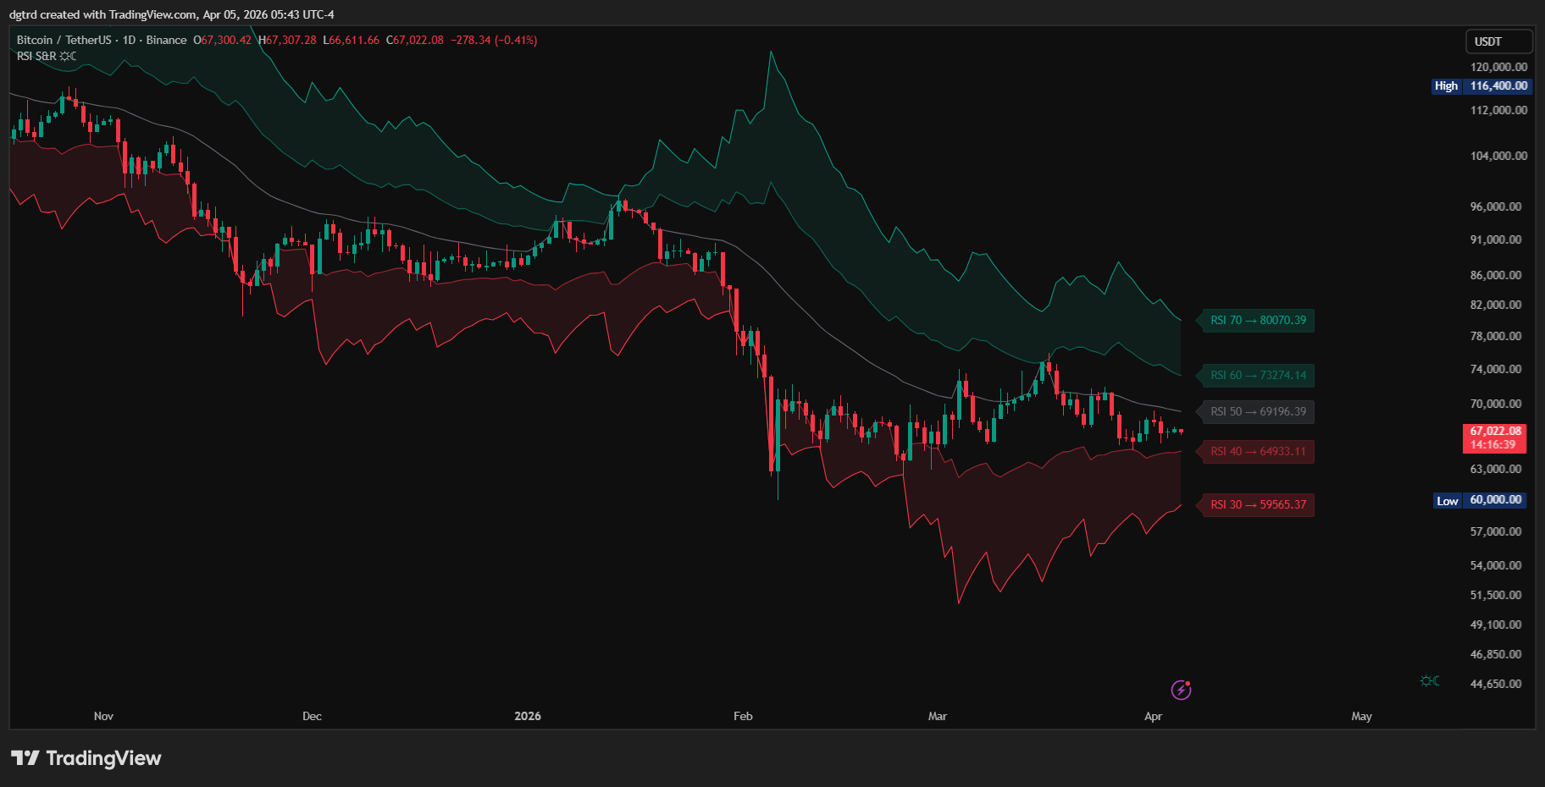
Task: Click the high value H67,307.28
Action: pyautogui.click(x=287, y=40)
